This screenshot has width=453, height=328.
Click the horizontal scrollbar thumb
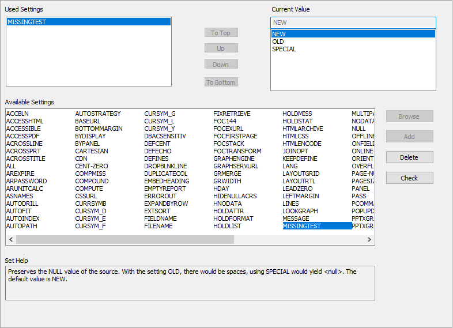coord(125,239)
